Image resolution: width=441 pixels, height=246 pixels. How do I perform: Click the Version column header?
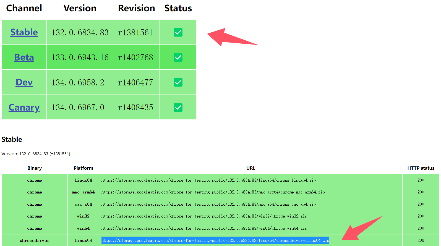click(x=80, y=8)
